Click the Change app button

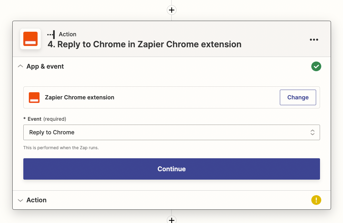click(x=298, y=97)
